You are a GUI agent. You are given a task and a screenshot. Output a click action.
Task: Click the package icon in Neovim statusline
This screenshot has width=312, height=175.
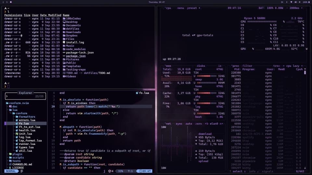(110, 171)
